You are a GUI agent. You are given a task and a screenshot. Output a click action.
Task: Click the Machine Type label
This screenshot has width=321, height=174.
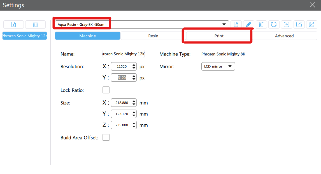[x=175, y=54]
